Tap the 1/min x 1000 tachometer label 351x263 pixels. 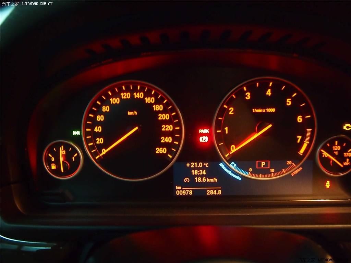click(x=263, y=110)
